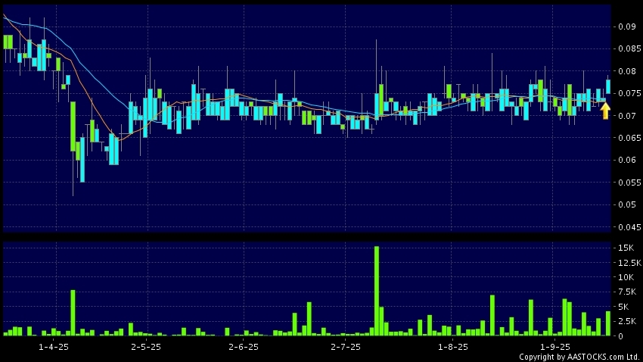The height and width of the screenshot is (362, 643).
Task: Click the rightmost volume bar
Action: click(608, 323)
